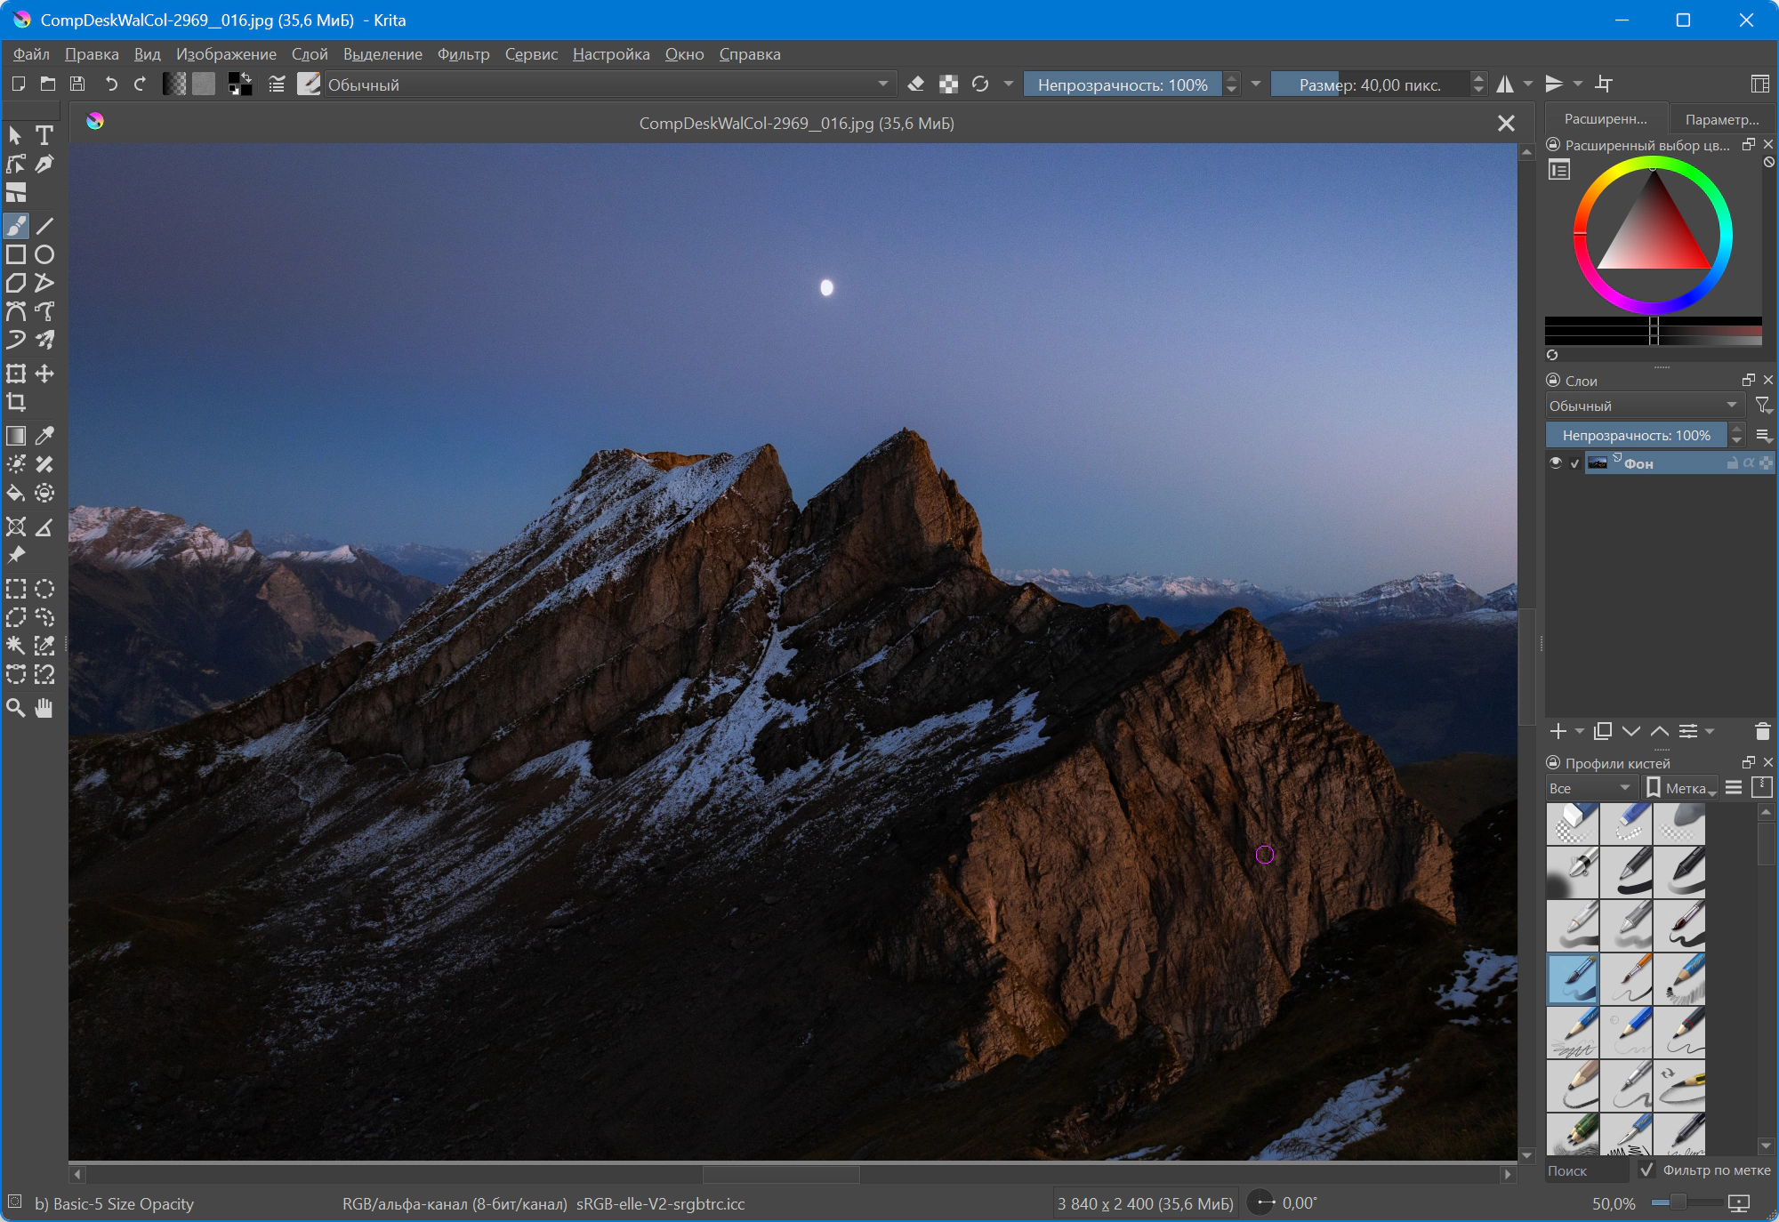Toggle alpha inheritance on Фон layer

coord(1749,462)
